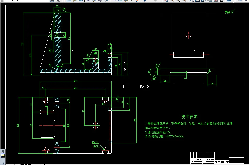The width and height of the screenshot is (249, 165).
Task: Select the 241 overall length dimension
Action: pyautogui.click(x=76, y=81)
